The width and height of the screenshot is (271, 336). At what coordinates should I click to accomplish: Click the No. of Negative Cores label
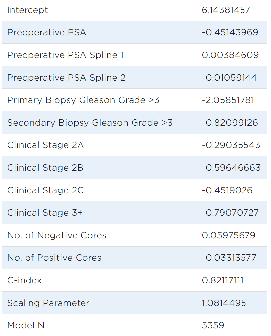click(x=57, y=235)
